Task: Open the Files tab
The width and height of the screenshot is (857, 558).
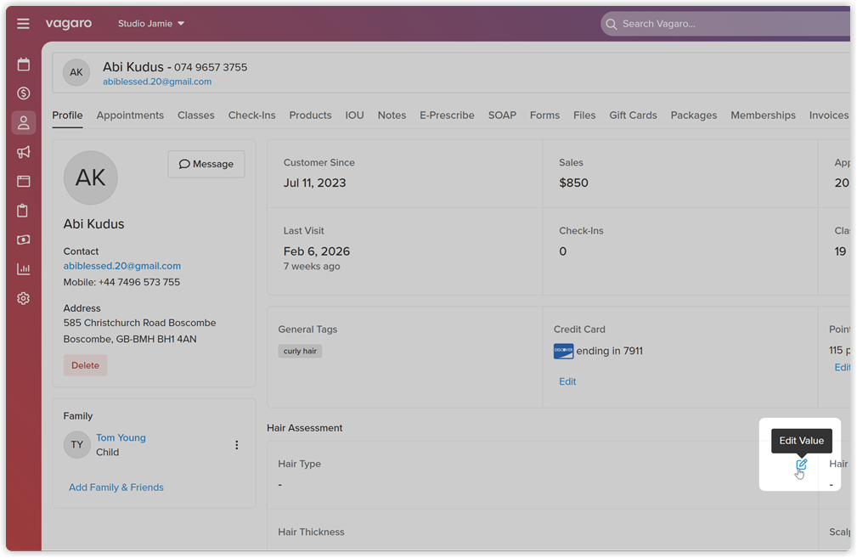Action: [584, 116]
